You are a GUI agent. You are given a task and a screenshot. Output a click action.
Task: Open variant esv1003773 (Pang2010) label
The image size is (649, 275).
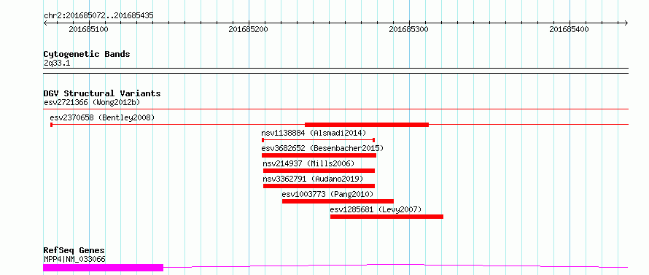(327, 194)
